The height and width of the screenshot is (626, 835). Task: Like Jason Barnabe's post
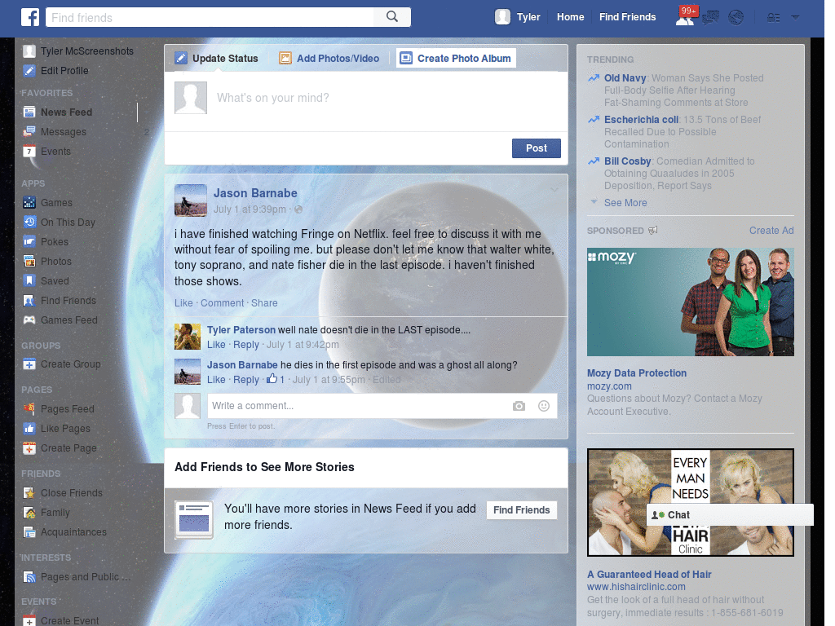point(183,303)
